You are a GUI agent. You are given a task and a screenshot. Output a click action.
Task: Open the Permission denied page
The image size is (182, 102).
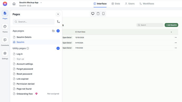click(x=36, y=84)
